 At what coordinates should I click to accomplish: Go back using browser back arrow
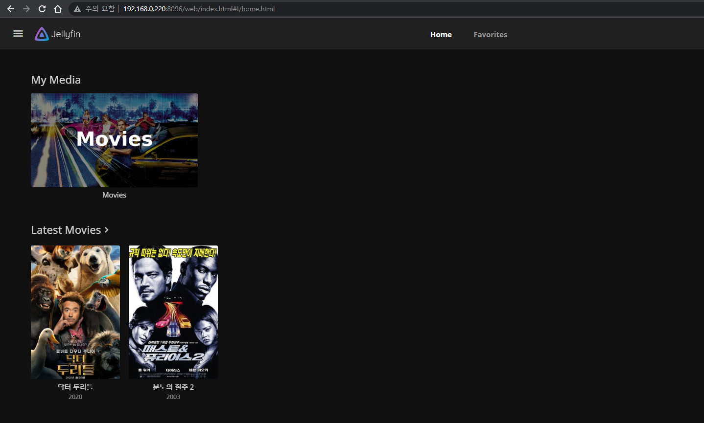11,9
